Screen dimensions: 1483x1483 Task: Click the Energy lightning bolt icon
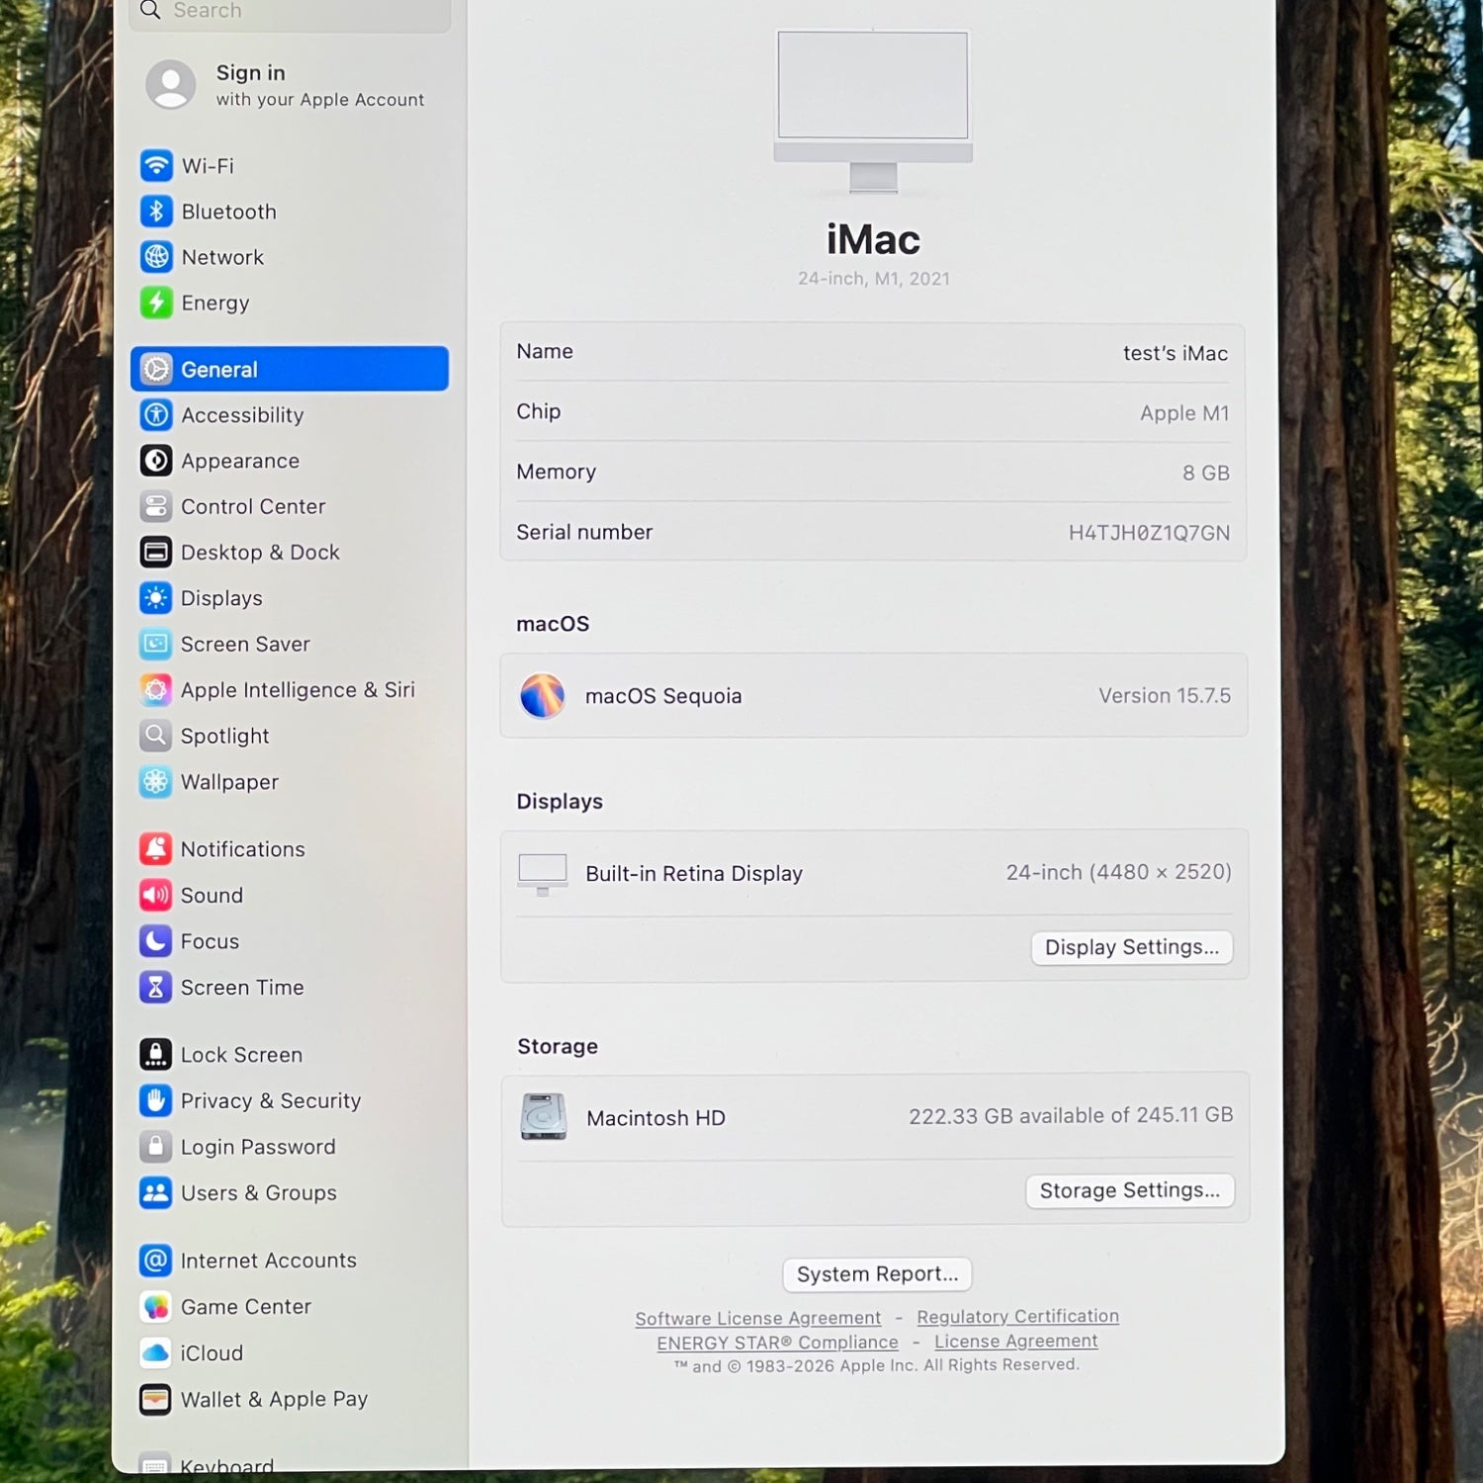[x=156, y=303]
